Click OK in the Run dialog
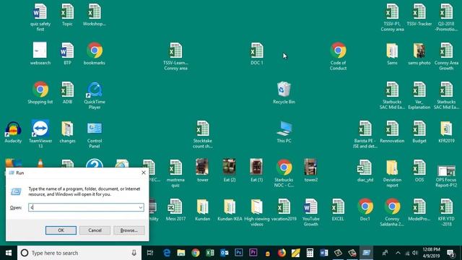Image resolution: width=462 pixels, height=260 pixels. [x=61, y=230]
